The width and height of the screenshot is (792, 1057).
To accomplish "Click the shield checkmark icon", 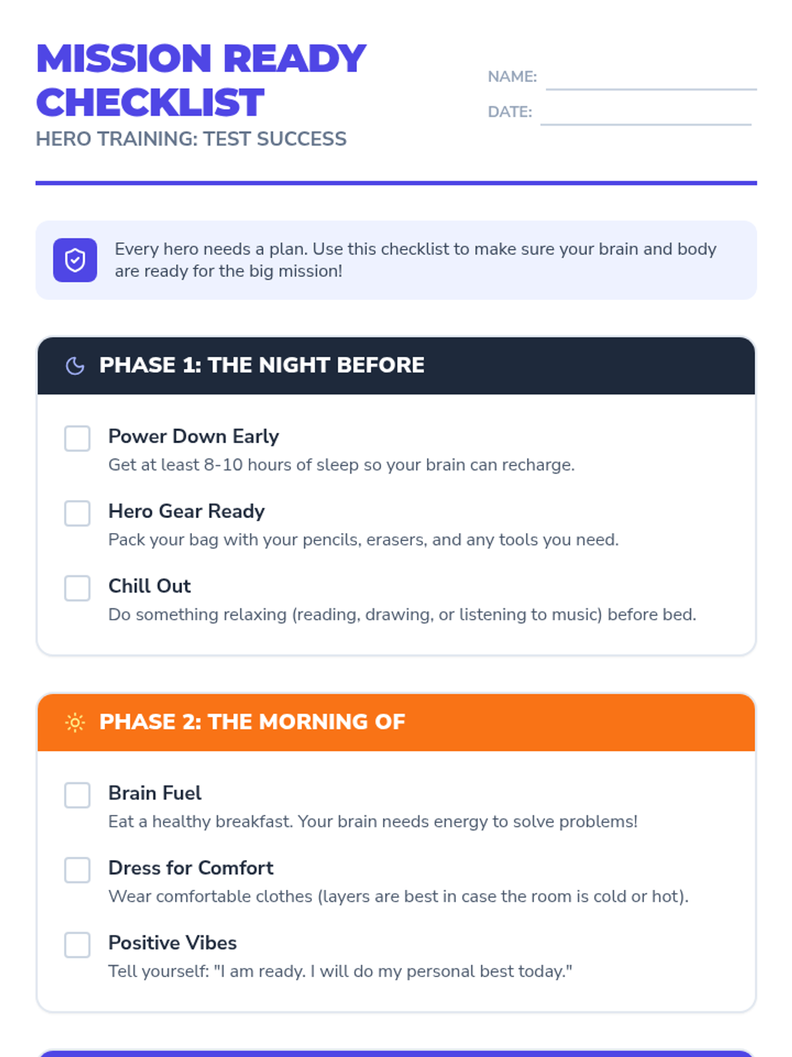I will pyautogui.click(x=75, y=260).
